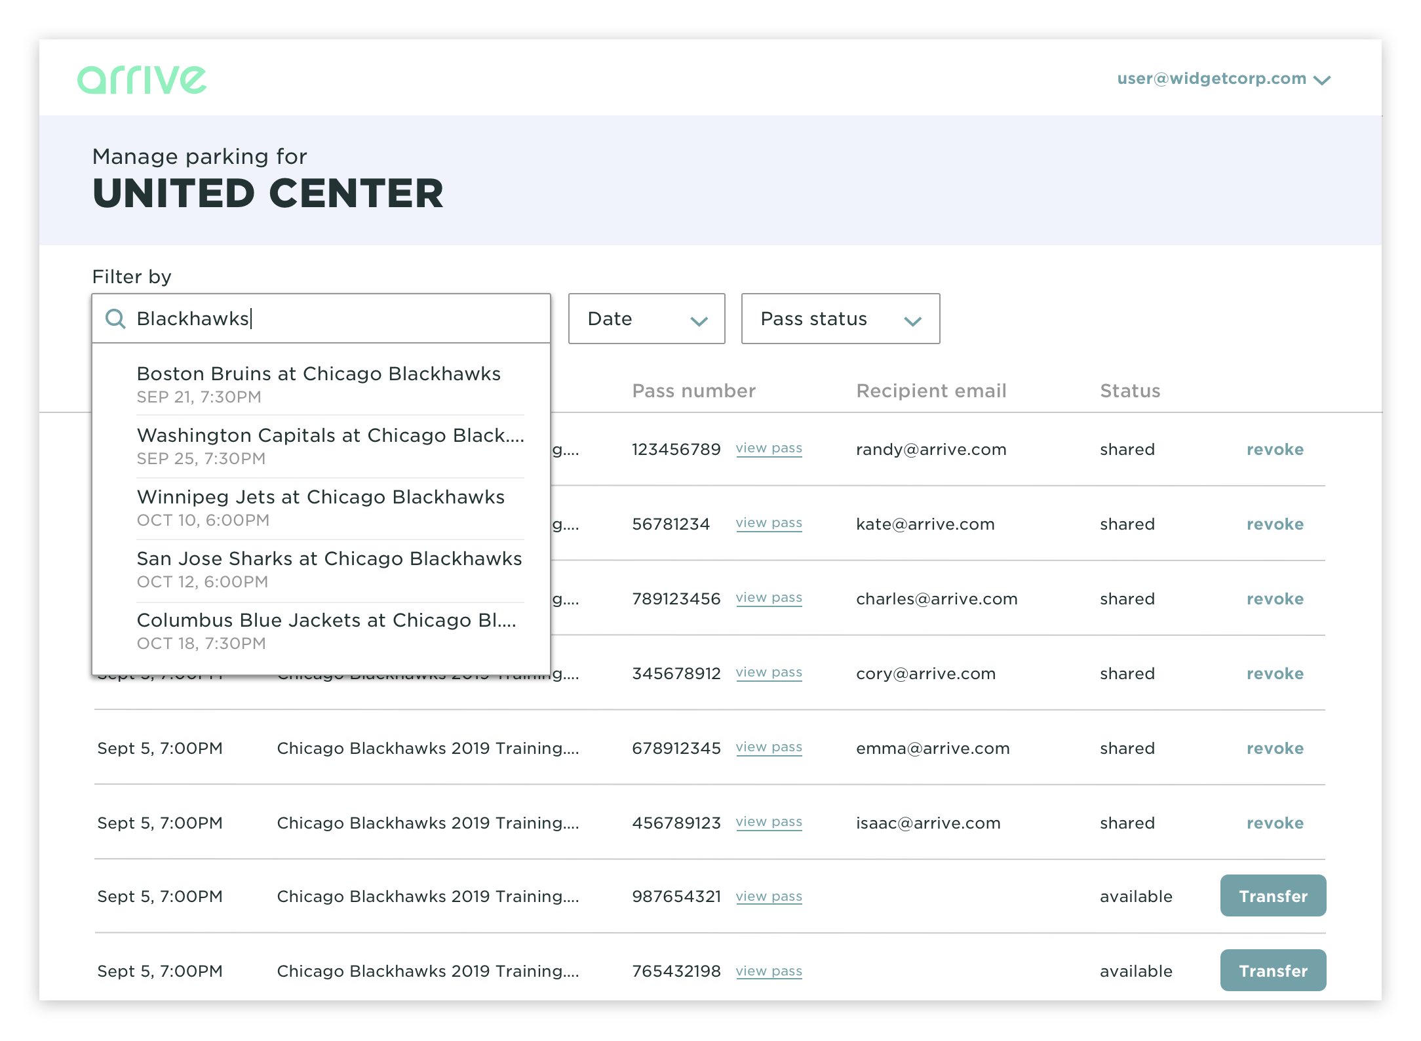Click the randy@arrive.com email cell
1421x1041 pixels.
(x=931, y=450)
